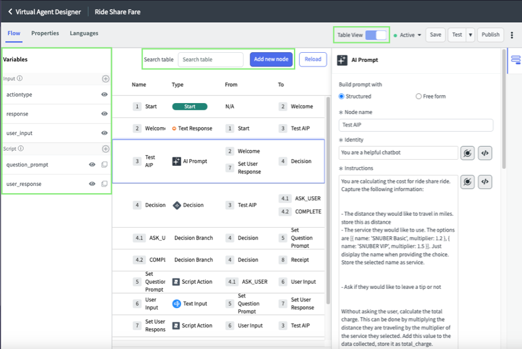Viewport: 522px width, 349px height.
Task: Switch to the Properties tab
Action: [x=45, y=33]
